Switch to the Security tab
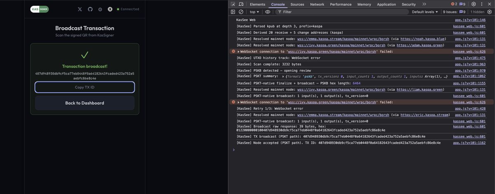Viewport: 495px width, 194px height. 409,4
